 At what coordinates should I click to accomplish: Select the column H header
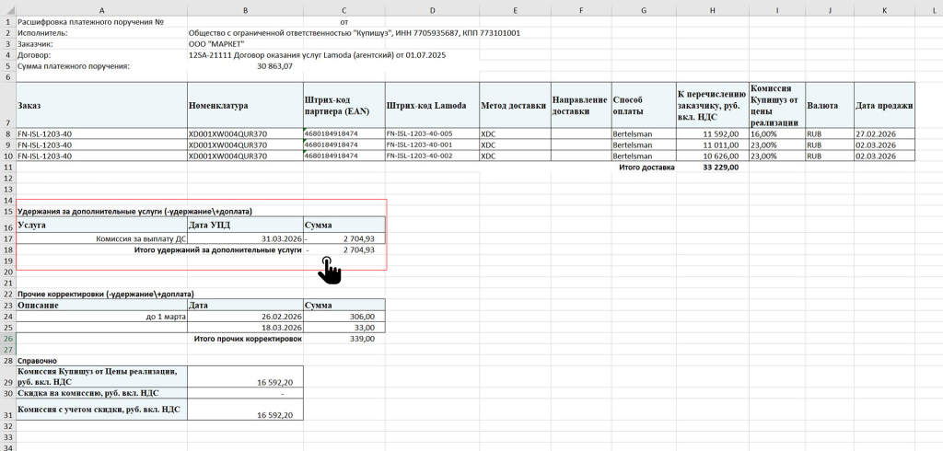712,10
